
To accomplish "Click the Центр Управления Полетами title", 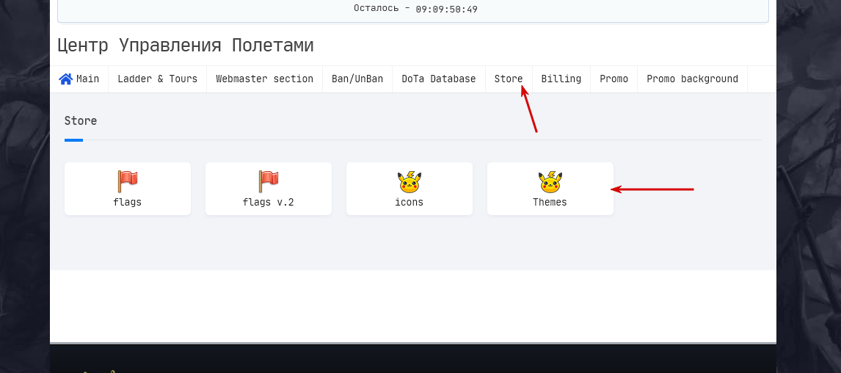I will pyautogui.click(x=186, y=46).
